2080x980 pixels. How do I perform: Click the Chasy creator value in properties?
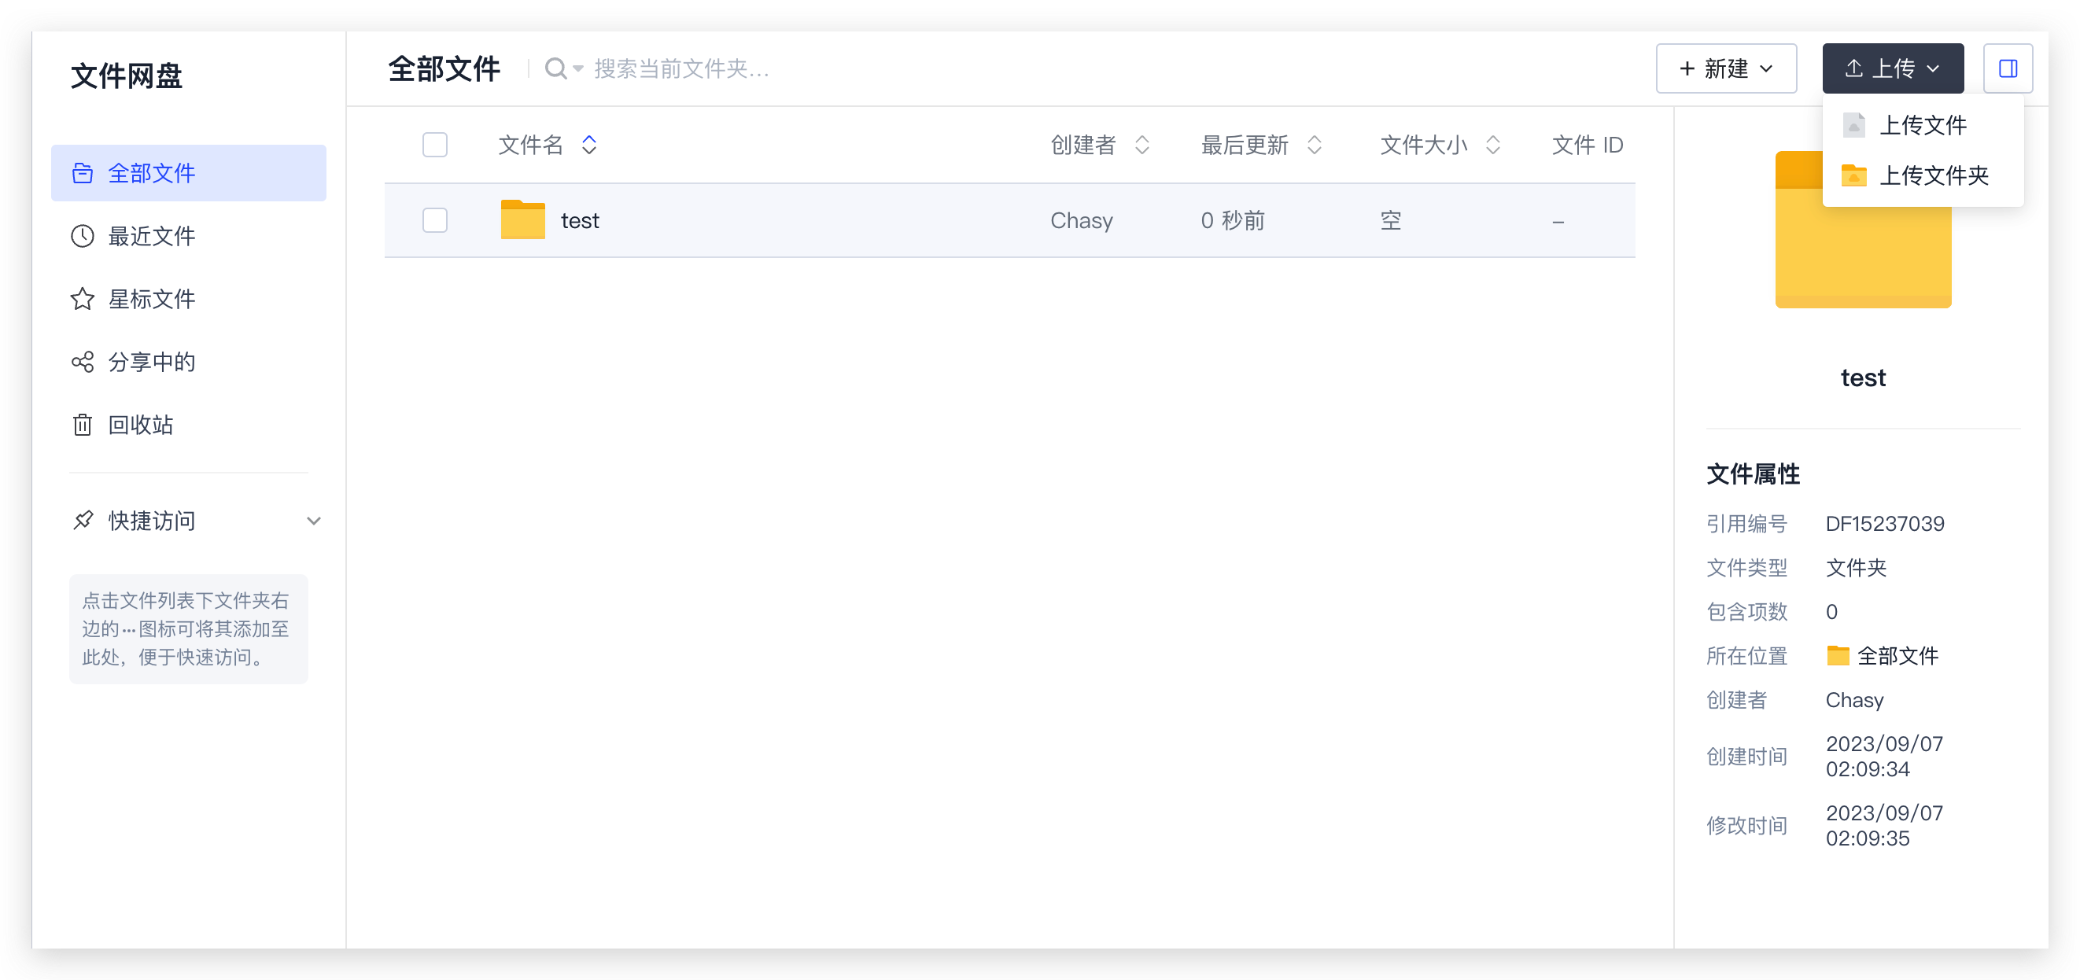click(x=1854, y=700)
